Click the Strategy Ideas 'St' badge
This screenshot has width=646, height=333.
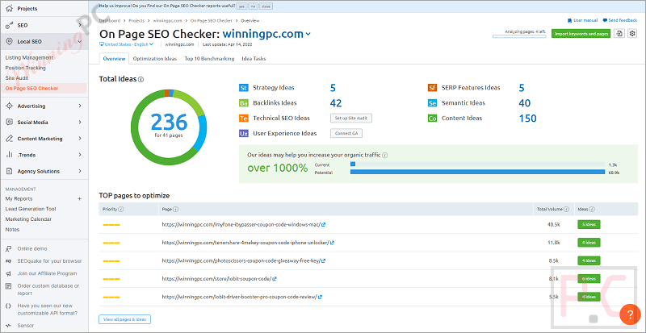tap(244, 88)
